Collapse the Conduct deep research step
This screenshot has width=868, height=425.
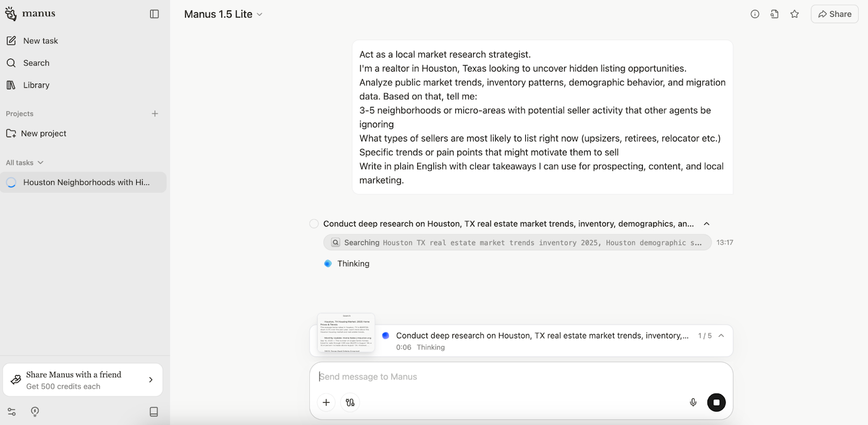pyautogui.click(x=707, y=223)
